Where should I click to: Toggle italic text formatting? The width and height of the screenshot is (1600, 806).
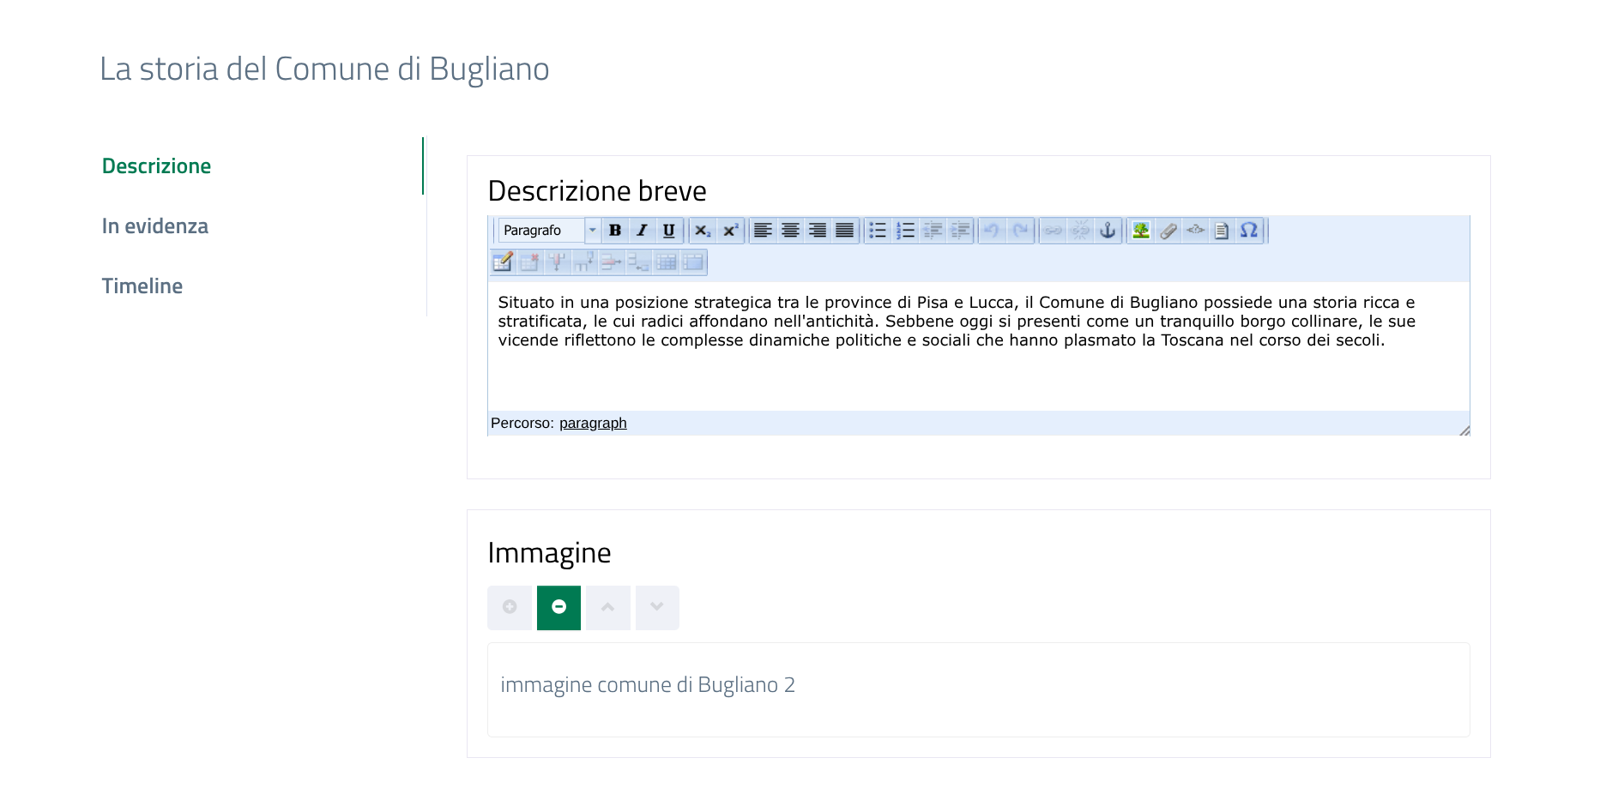(642, 231)
